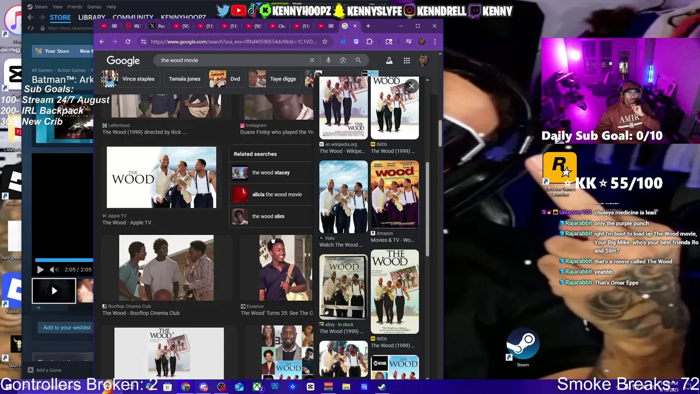Bookmark this page with the star
The height and width of the screenshot is (394, 700).
point(325,42)
